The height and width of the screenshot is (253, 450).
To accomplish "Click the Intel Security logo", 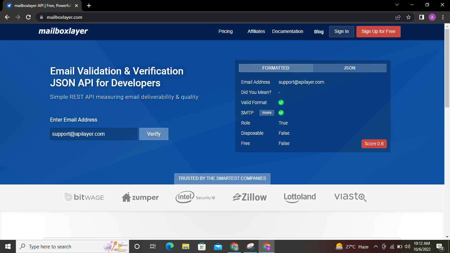I will (195, 197).
